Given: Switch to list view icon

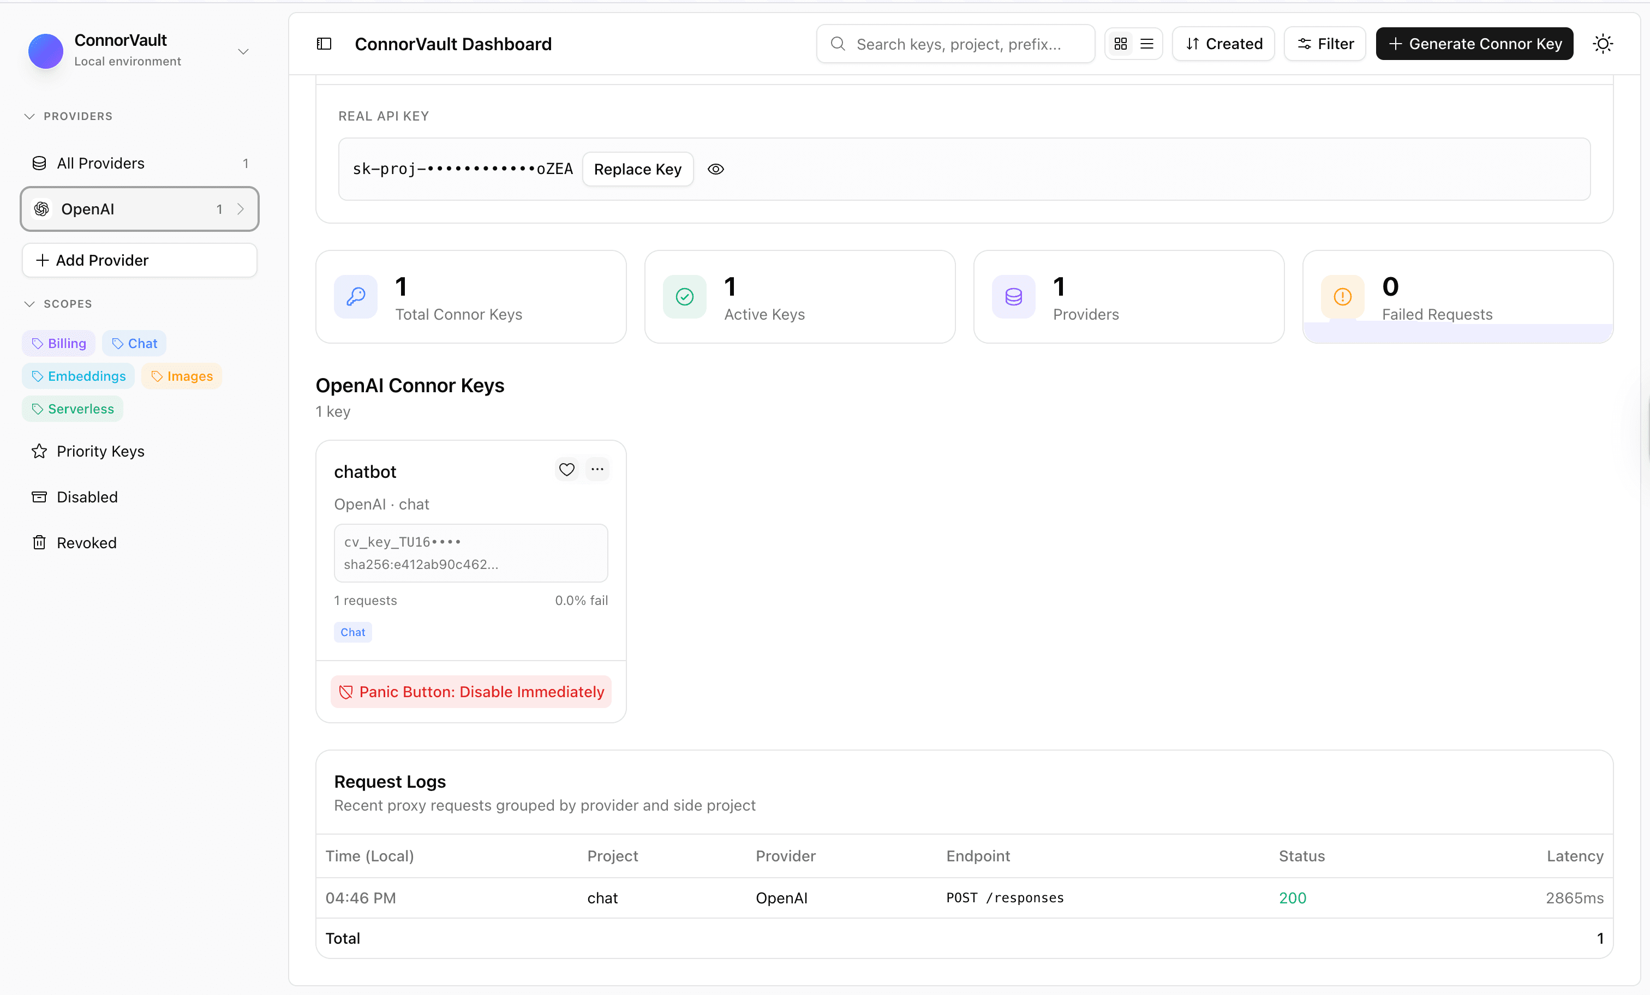Looking at the screenshot, I should pos(1146,44).
